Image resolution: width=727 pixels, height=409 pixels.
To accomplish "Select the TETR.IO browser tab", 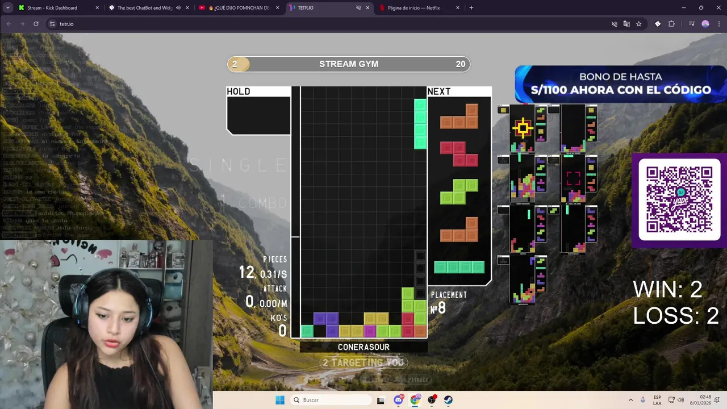I will [321, 8].
